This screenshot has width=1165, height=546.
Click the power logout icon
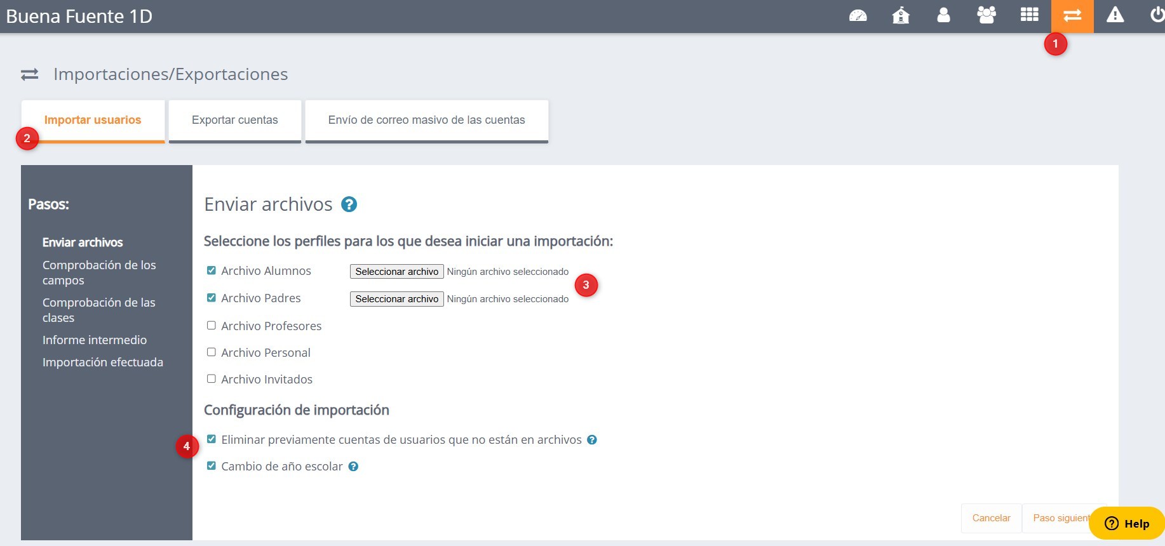click(x=1157, y=16)
